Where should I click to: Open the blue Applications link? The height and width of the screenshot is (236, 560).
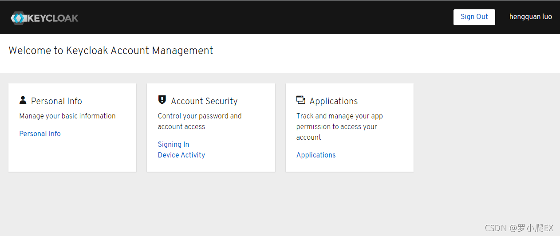(316, 155)
